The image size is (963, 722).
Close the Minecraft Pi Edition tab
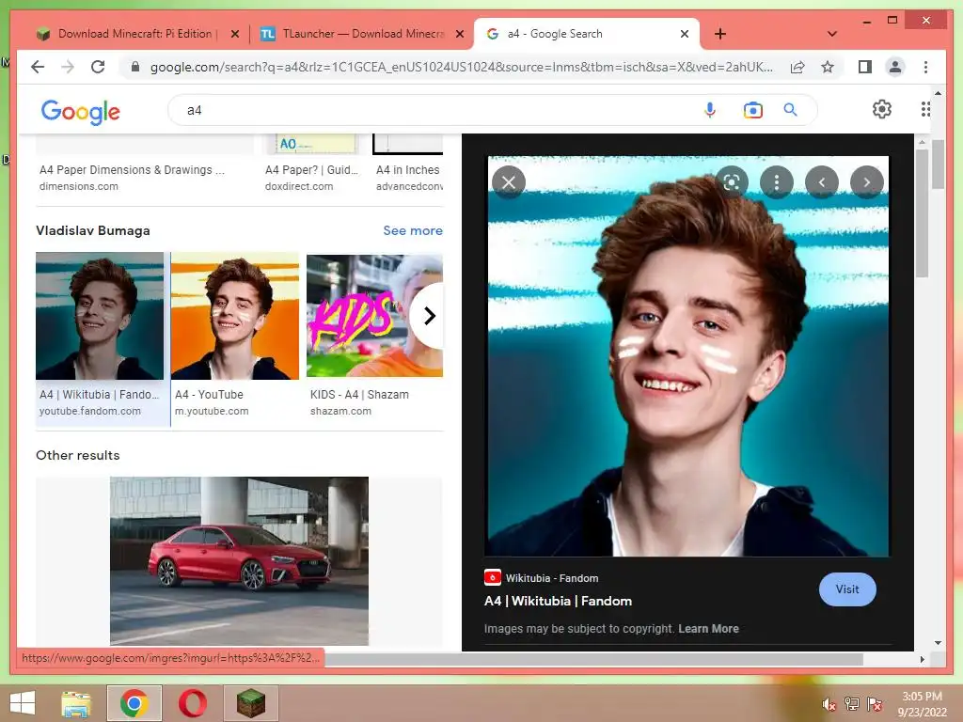(234, 34)
